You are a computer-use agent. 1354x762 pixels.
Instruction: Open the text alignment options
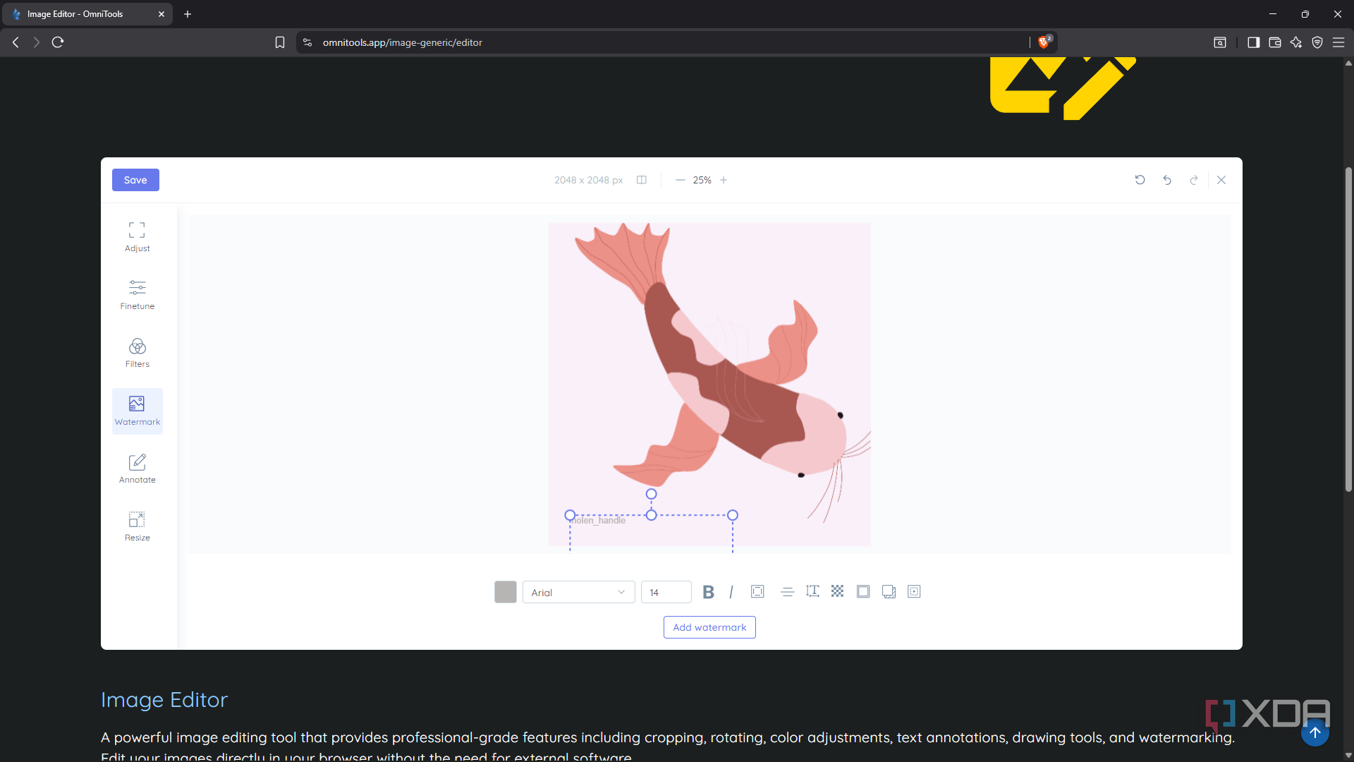click(788, 591)
